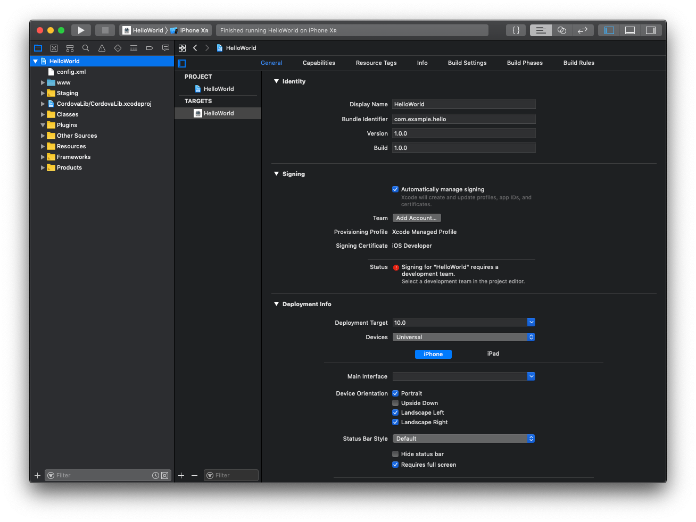This screenshot has height=522, width=696.
Task: Click the Bundle Identifier field
Action: coord(463,119)
